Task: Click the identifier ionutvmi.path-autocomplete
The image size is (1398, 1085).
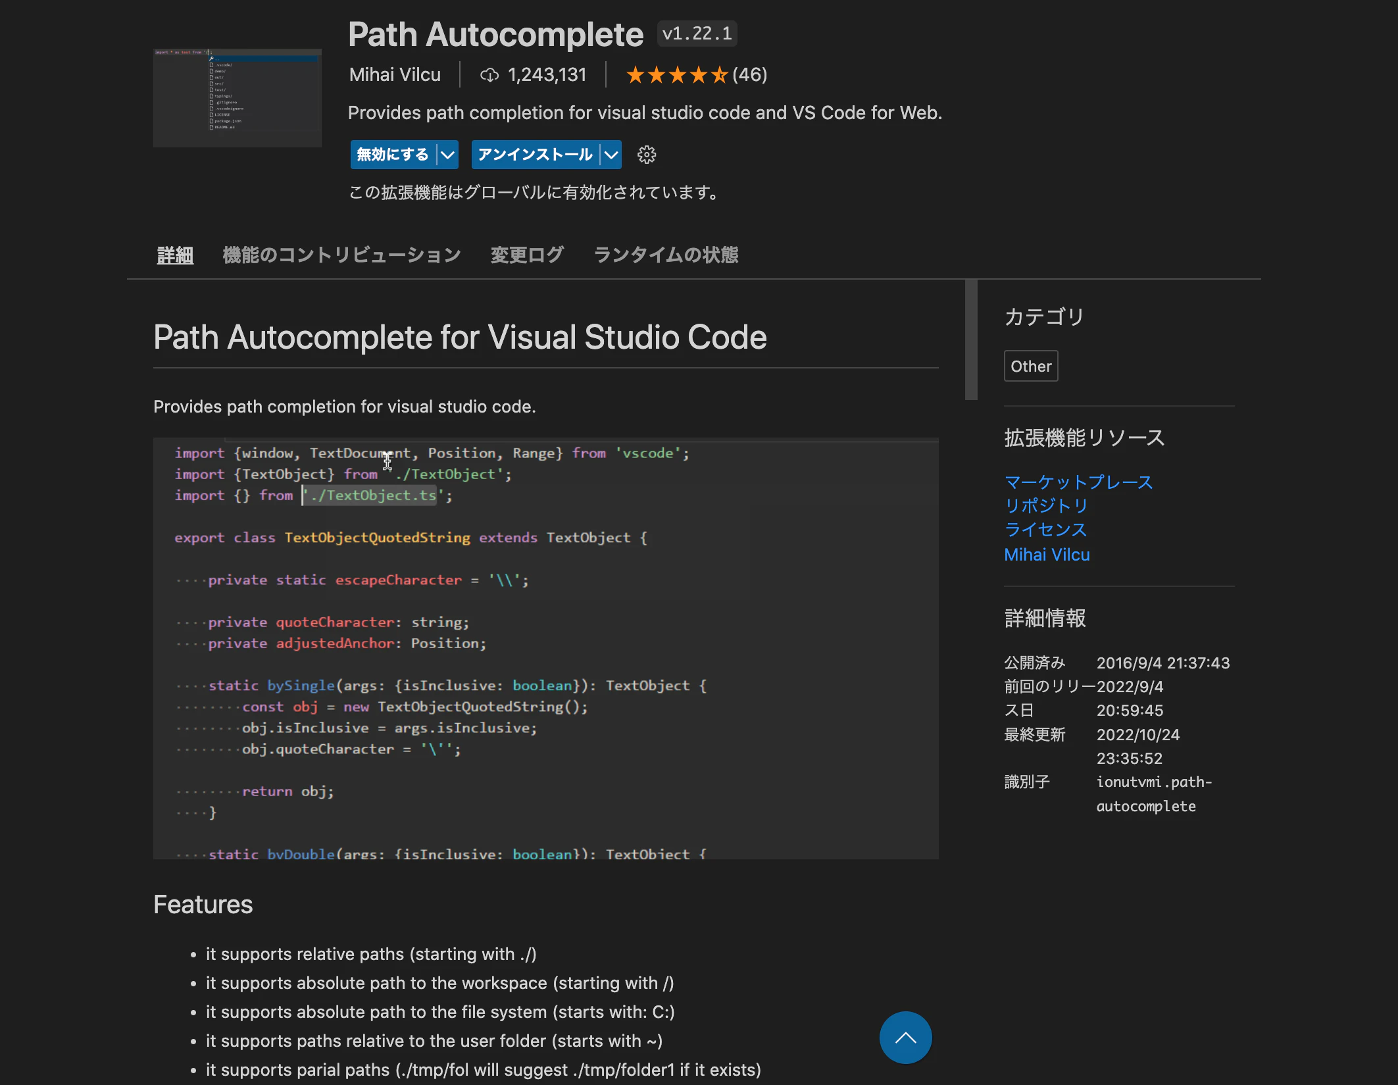Action: tap(1154, 794)
